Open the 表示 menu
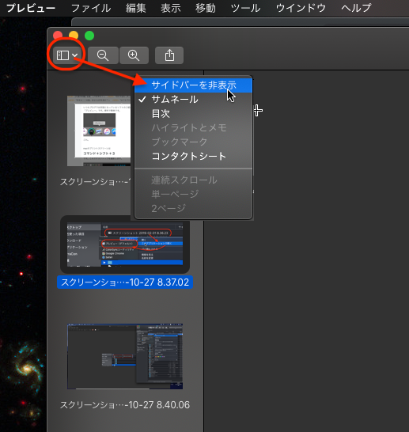409x432 pixels. pos(171,8)
